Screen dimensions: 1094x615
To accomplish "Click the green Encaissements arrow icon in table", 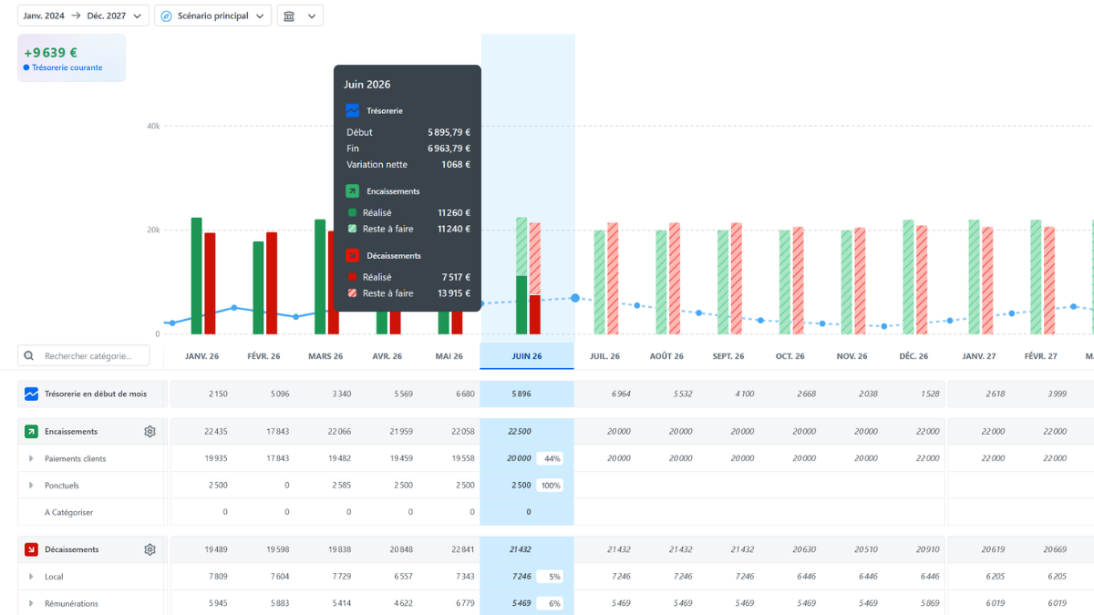I will coord(31,432).
